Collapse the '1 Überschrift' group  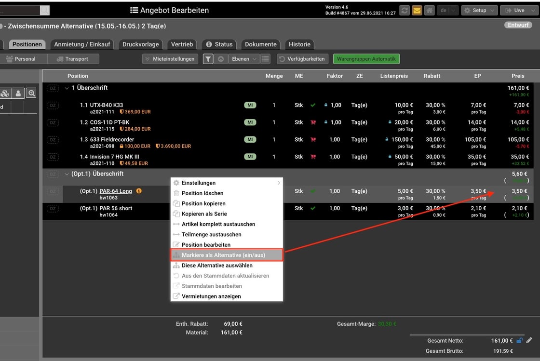(67, 88)
